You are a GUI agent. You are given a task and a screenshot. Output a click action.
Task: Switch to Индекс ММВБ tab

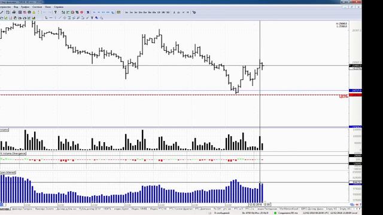(139, 209)
